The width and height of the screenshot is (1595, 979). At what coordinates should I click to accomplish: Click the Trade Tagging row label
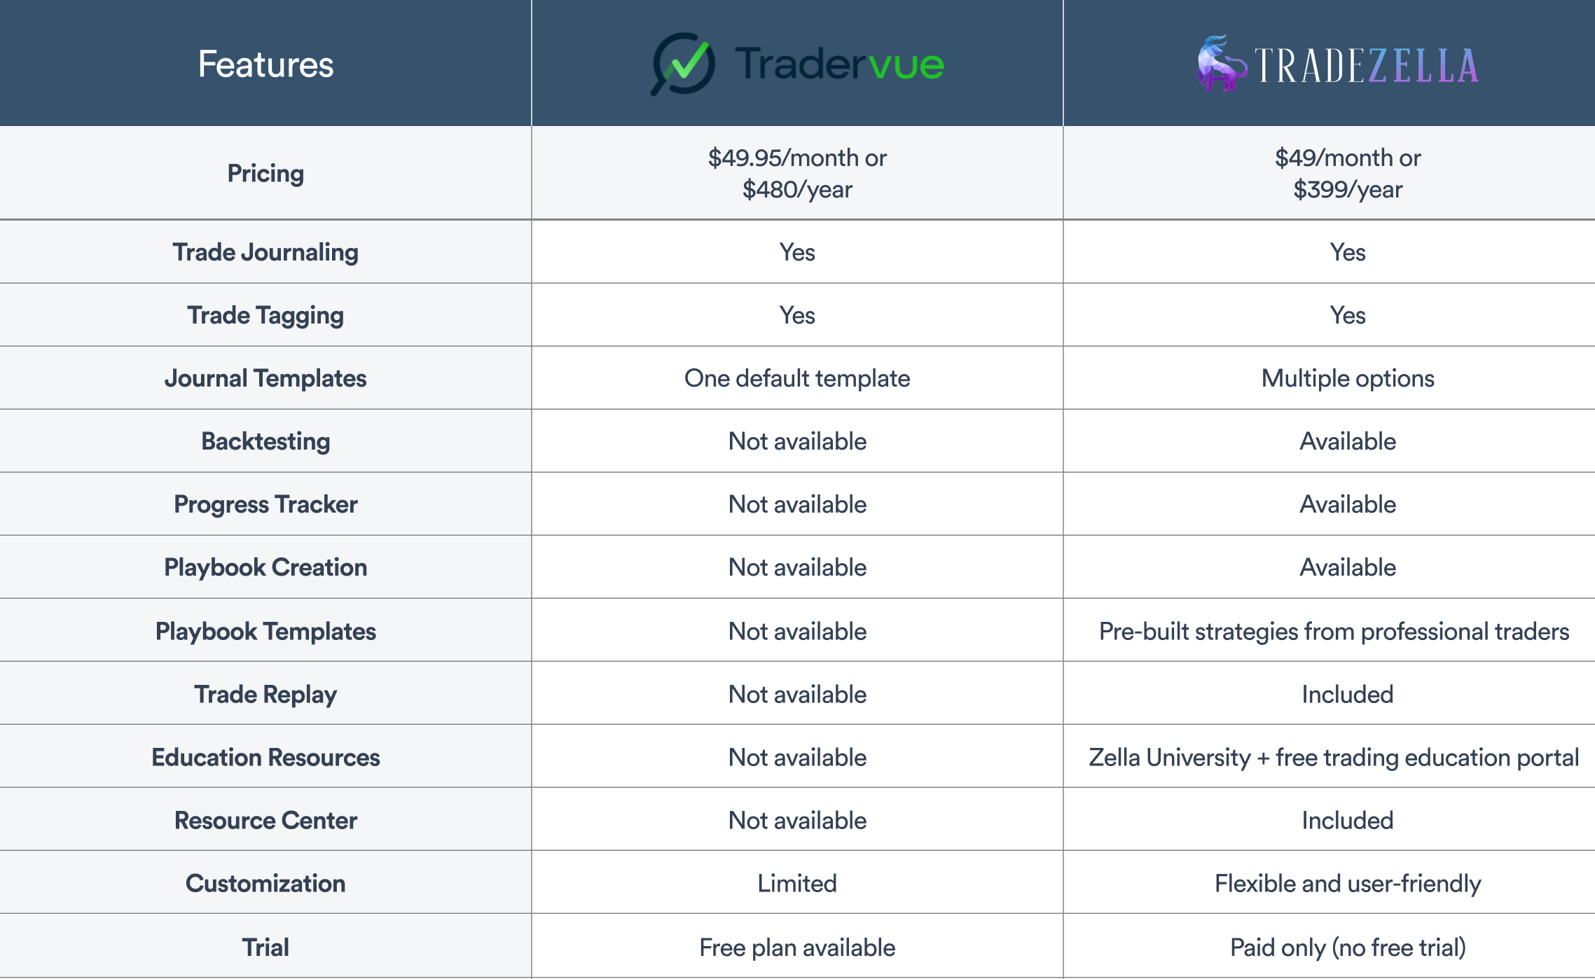(265, 315)
